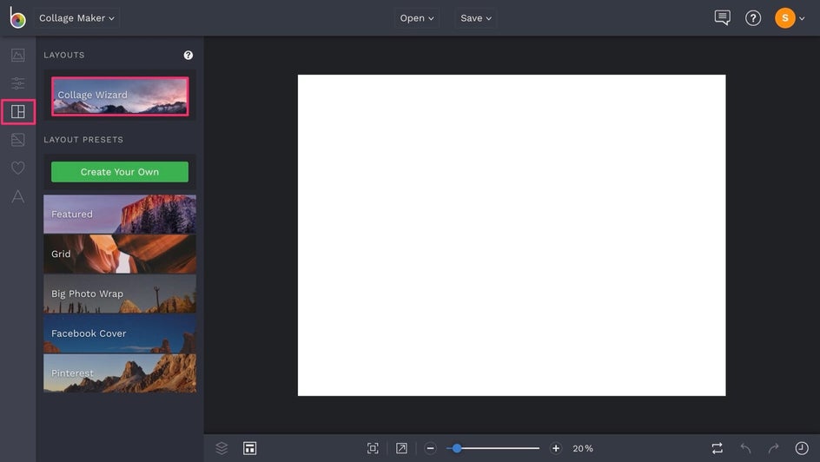Click the fullscreen expand arrow icon
This screenshot has height=462, width=820.
click(401, 448)
